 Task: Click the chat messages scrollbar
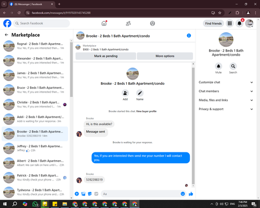tap(193, 126)
